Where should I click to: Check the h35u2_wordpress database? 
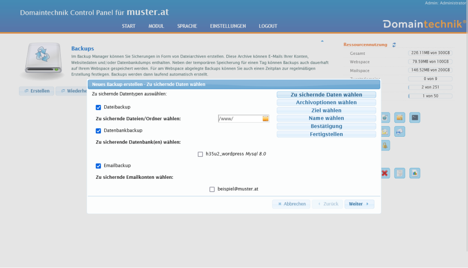(x=200, y=154)
